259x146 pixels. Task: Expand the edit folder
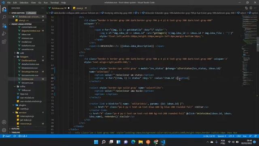22,53
